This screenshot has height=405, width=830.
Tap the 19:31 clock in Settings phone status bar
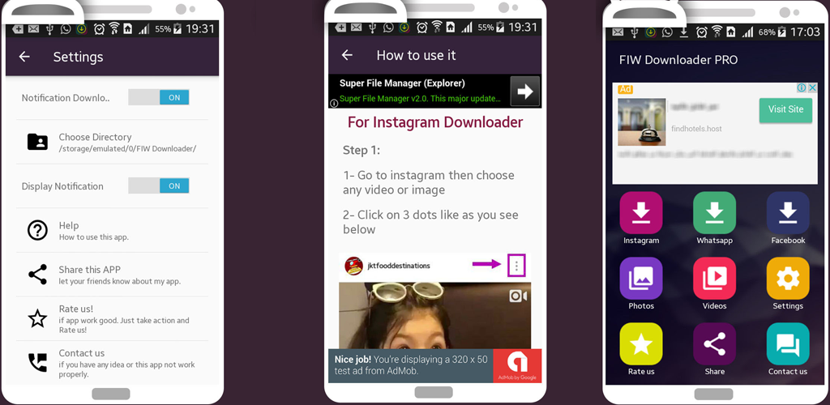200,29
